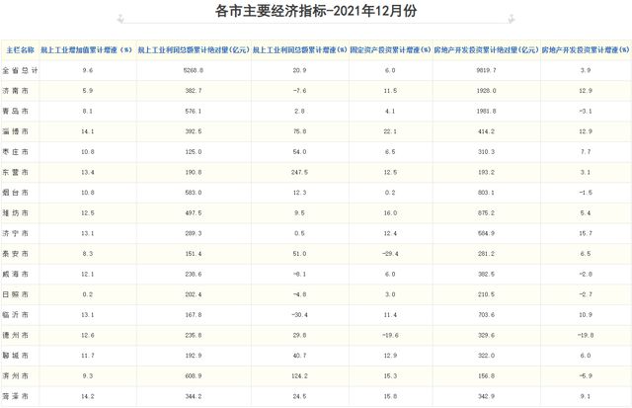The width and height of the screenshot is (632, 408).
Task: Click the 房地产开发投资累计增速 column header
Action: tap(586, 50)
